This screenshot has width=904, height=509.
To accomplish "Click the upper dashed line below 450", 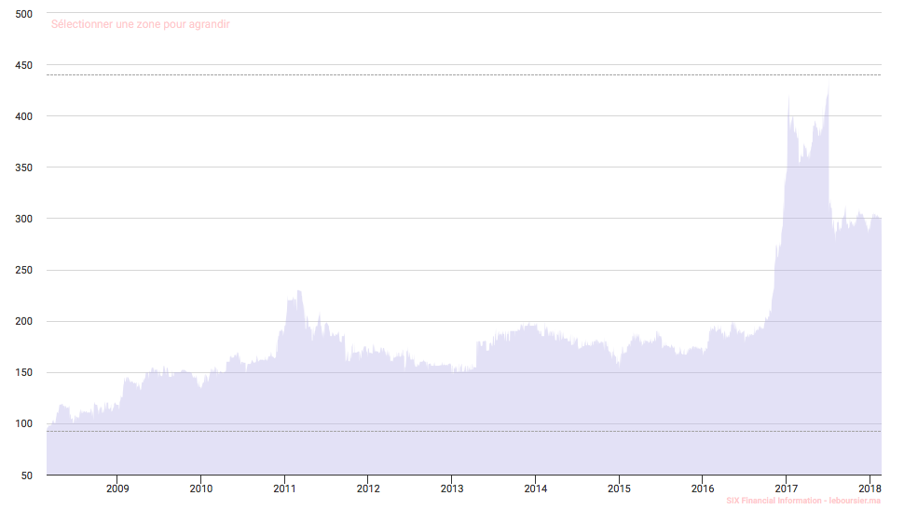I will [x=466, y=74].
